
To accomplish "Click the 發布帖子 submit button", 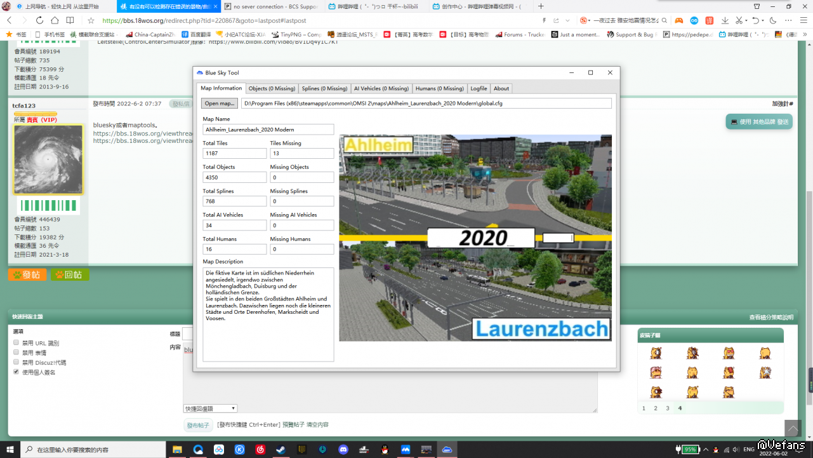I will pos(197,425).
